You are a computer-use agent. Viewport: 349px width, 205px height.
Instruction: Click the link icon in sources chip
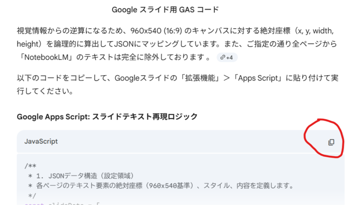coord(222,57)
